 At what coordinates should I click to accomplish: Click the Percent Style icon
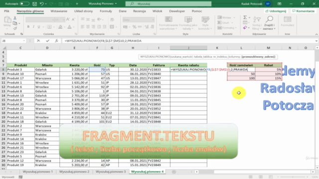coord(134,27)
